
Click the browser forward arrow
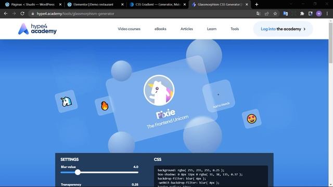14,14
